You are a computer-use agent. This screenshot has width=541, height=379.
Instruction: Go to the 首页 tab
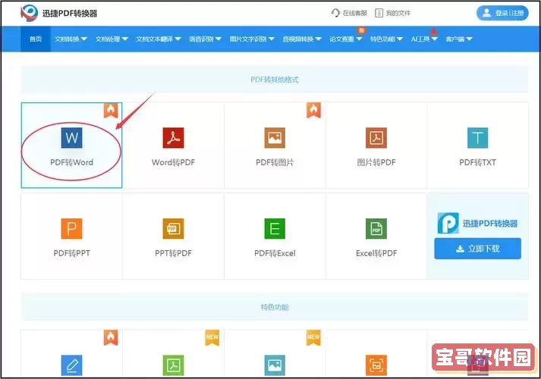click(x=36, y=39)
